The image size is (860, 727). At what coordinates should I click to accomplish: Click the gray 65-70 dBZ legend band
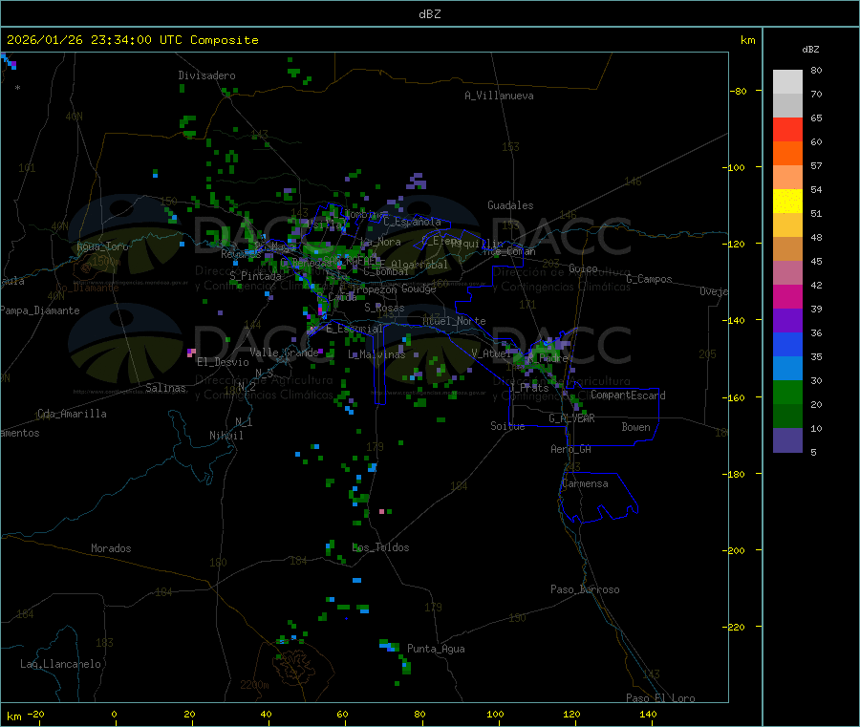[787, 106]
